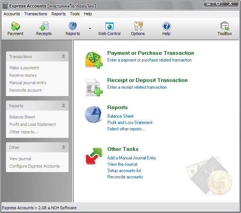
Task: Click Select other reports... link
Action: [x=126, y=129]
